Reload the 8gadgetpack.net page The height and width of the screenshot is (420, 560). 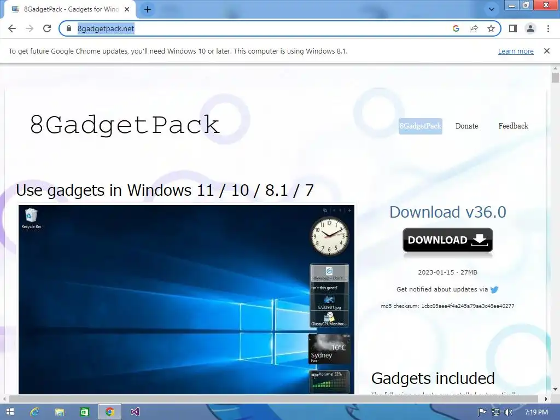tap(47, 28)
